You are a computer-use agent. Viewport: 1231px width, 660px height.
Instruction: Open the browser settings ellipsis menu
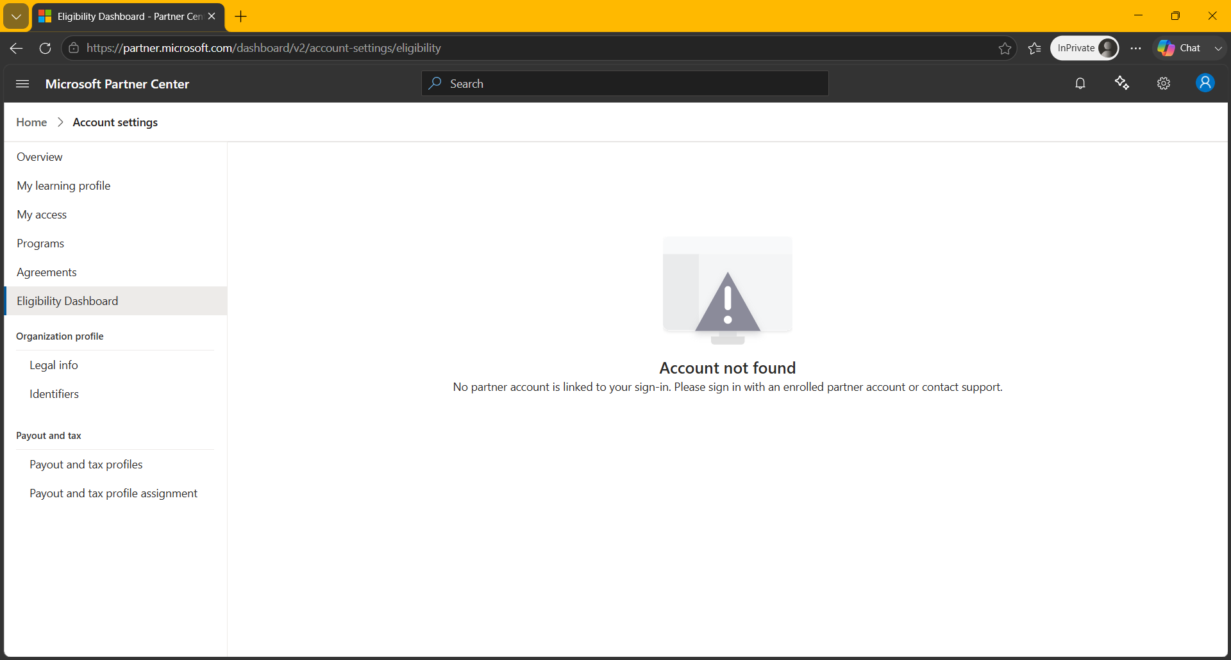pos(1135,48)
